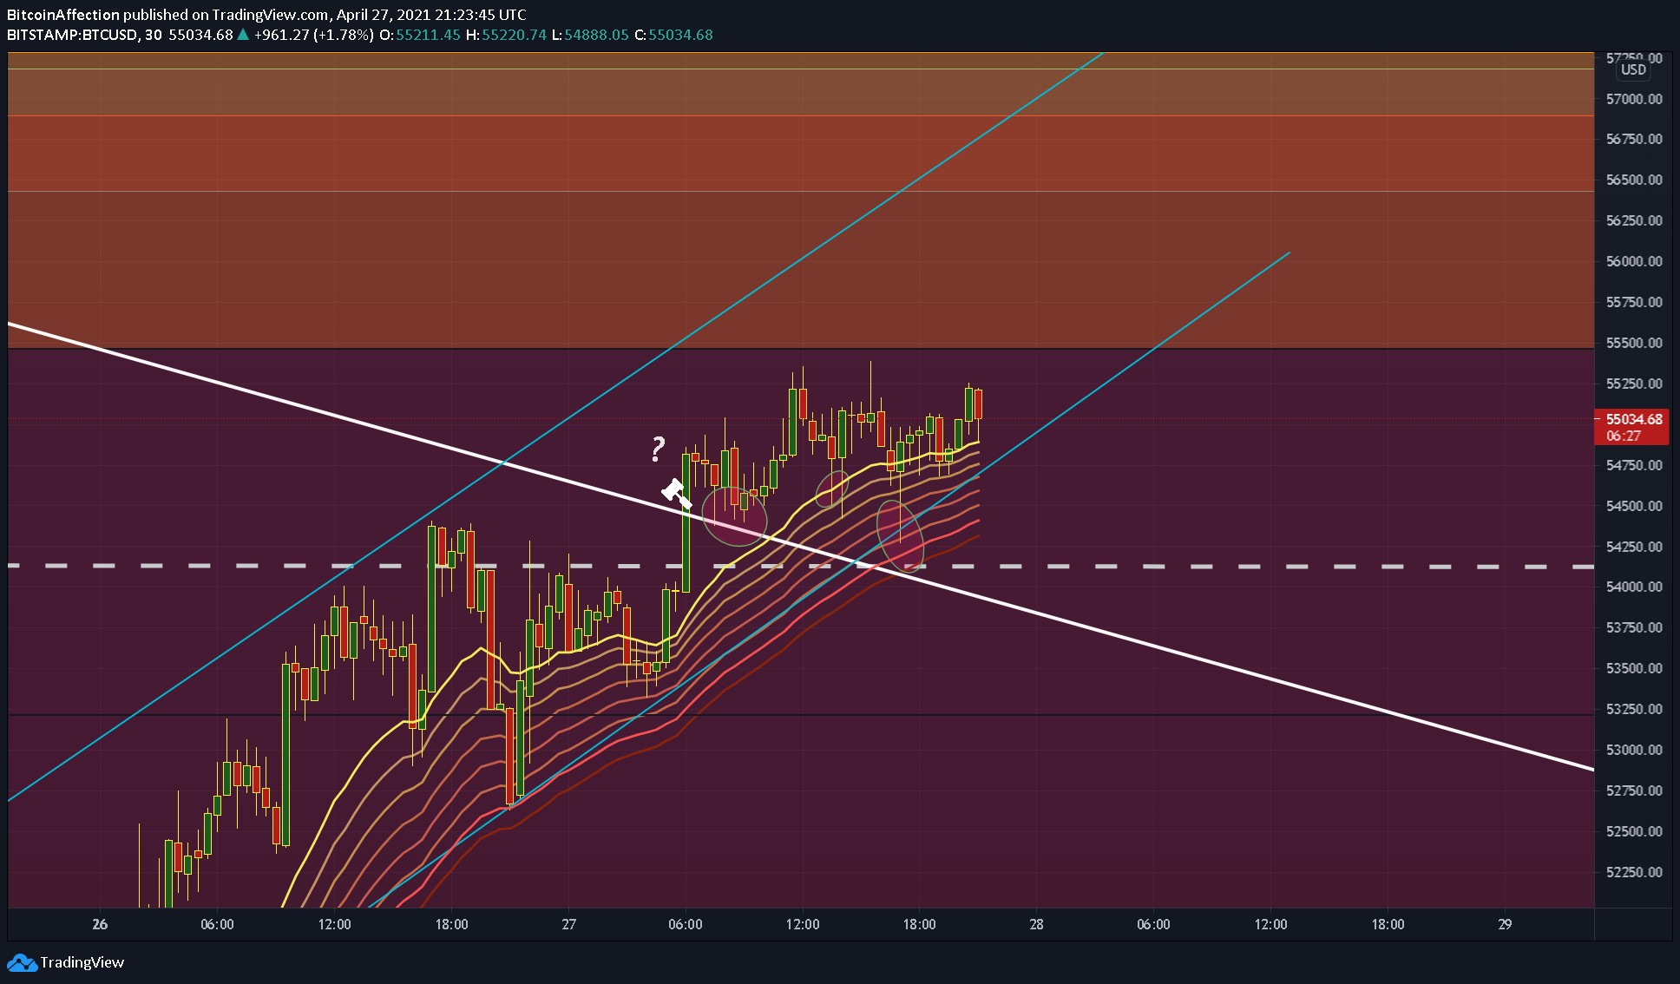Click the date label 26 on time axis
The height and width of the screenshot is (984, 1680).
point(100,924)
